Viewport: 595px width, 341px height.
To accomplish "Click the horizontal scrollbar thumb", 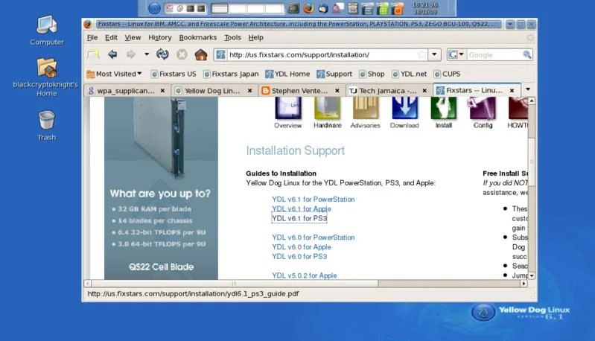I will pyautogui.click(x=235, y=284).
